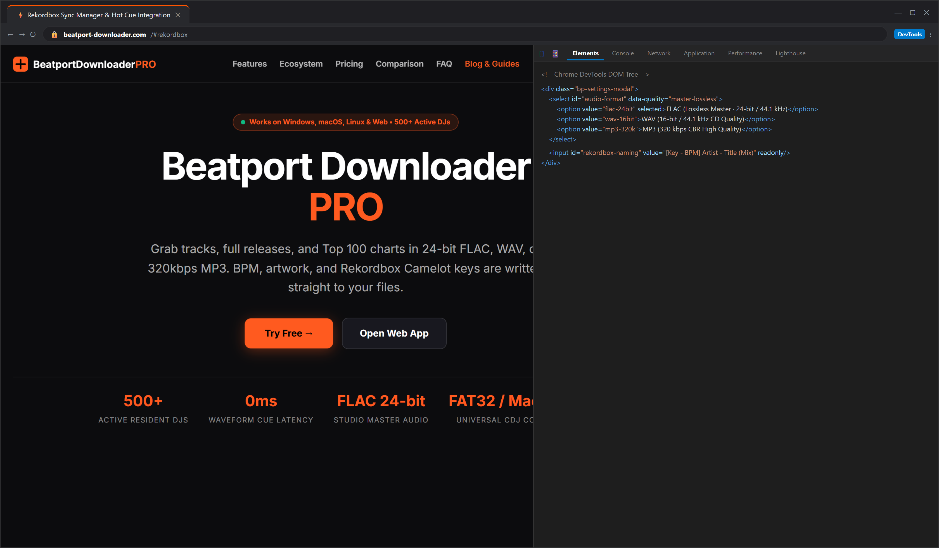
Task: Click the closing </div> tag line
Action: 551,162
